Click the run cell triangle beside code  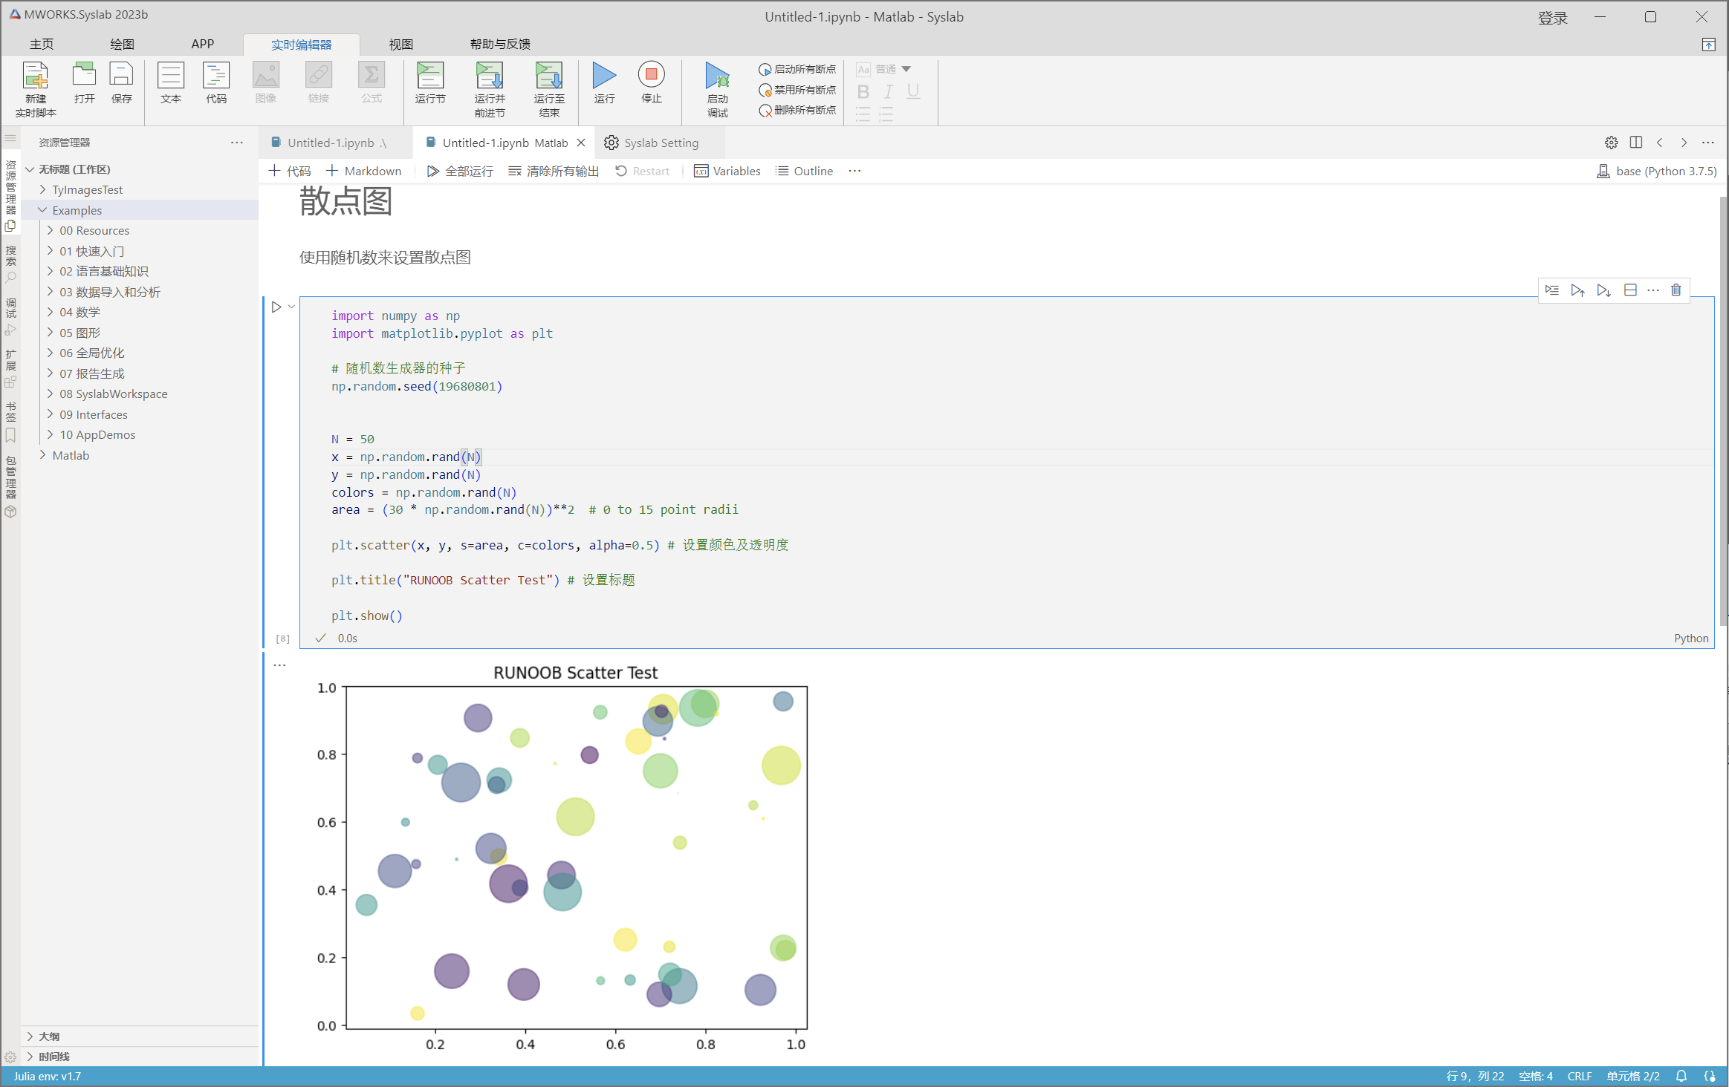point(276,307)
